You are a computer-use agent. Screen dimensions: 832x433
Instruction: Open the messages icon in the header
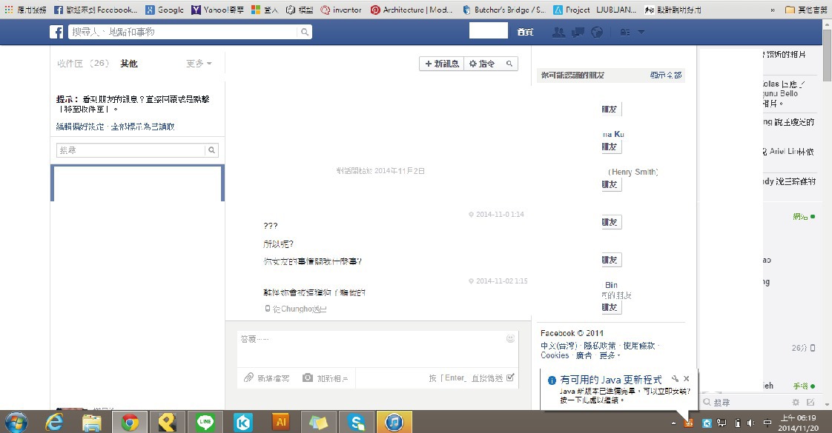point(578,33)
